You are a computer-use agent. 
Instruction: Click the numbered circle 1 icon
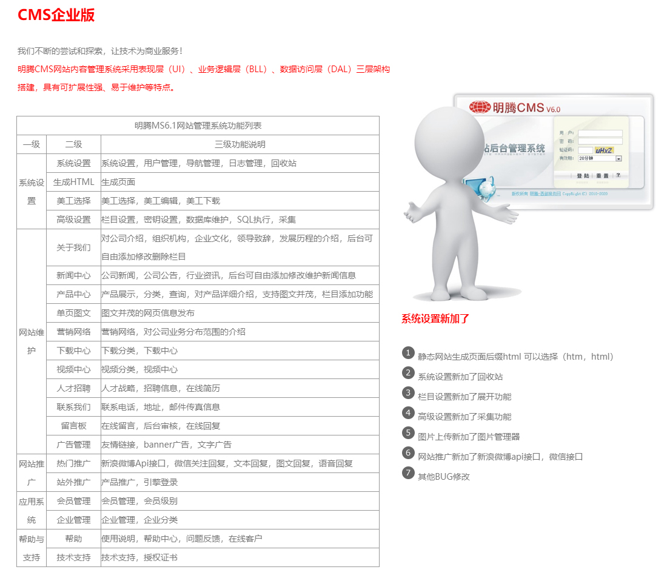408,353
